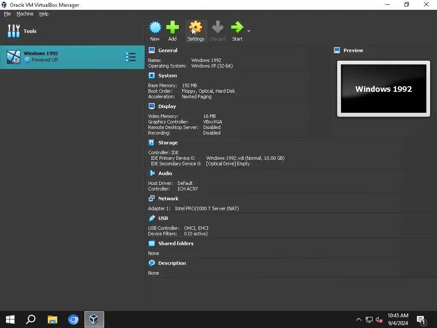Click the Network adapters icon

coord(151,198)
